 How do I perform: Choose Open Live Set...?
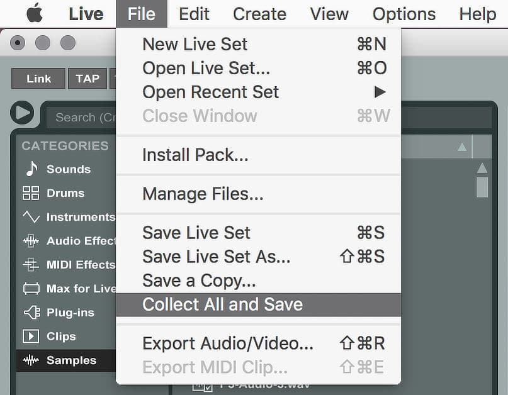coord(259,68)
